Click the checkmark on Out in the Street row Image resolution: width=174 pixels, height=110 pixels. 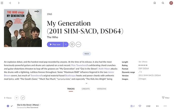click(12, 106)
